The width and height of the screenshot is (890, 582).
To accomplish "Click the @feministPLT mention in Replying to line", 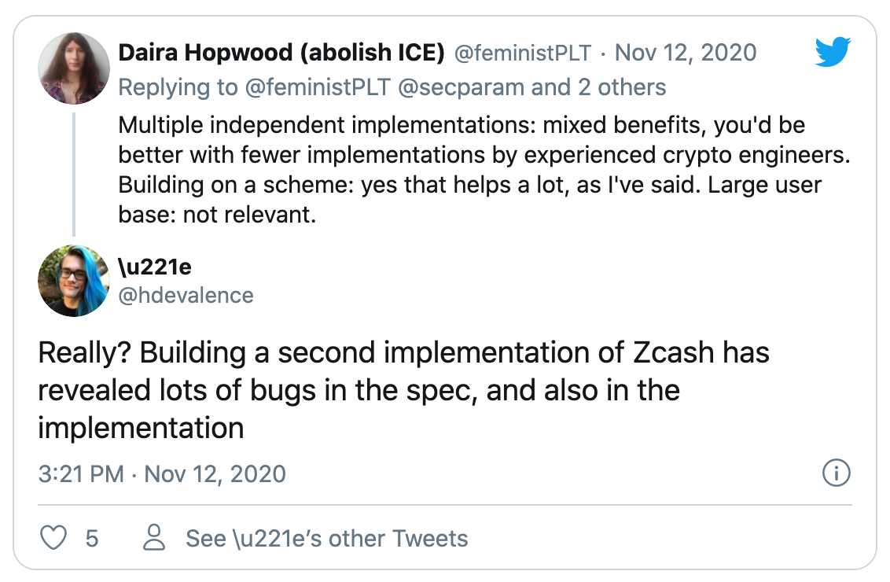I will (x=317, y=87).
